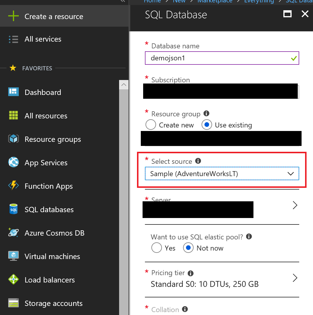
Task: Maximize the SQL Database blade
Action: [287, 14]
